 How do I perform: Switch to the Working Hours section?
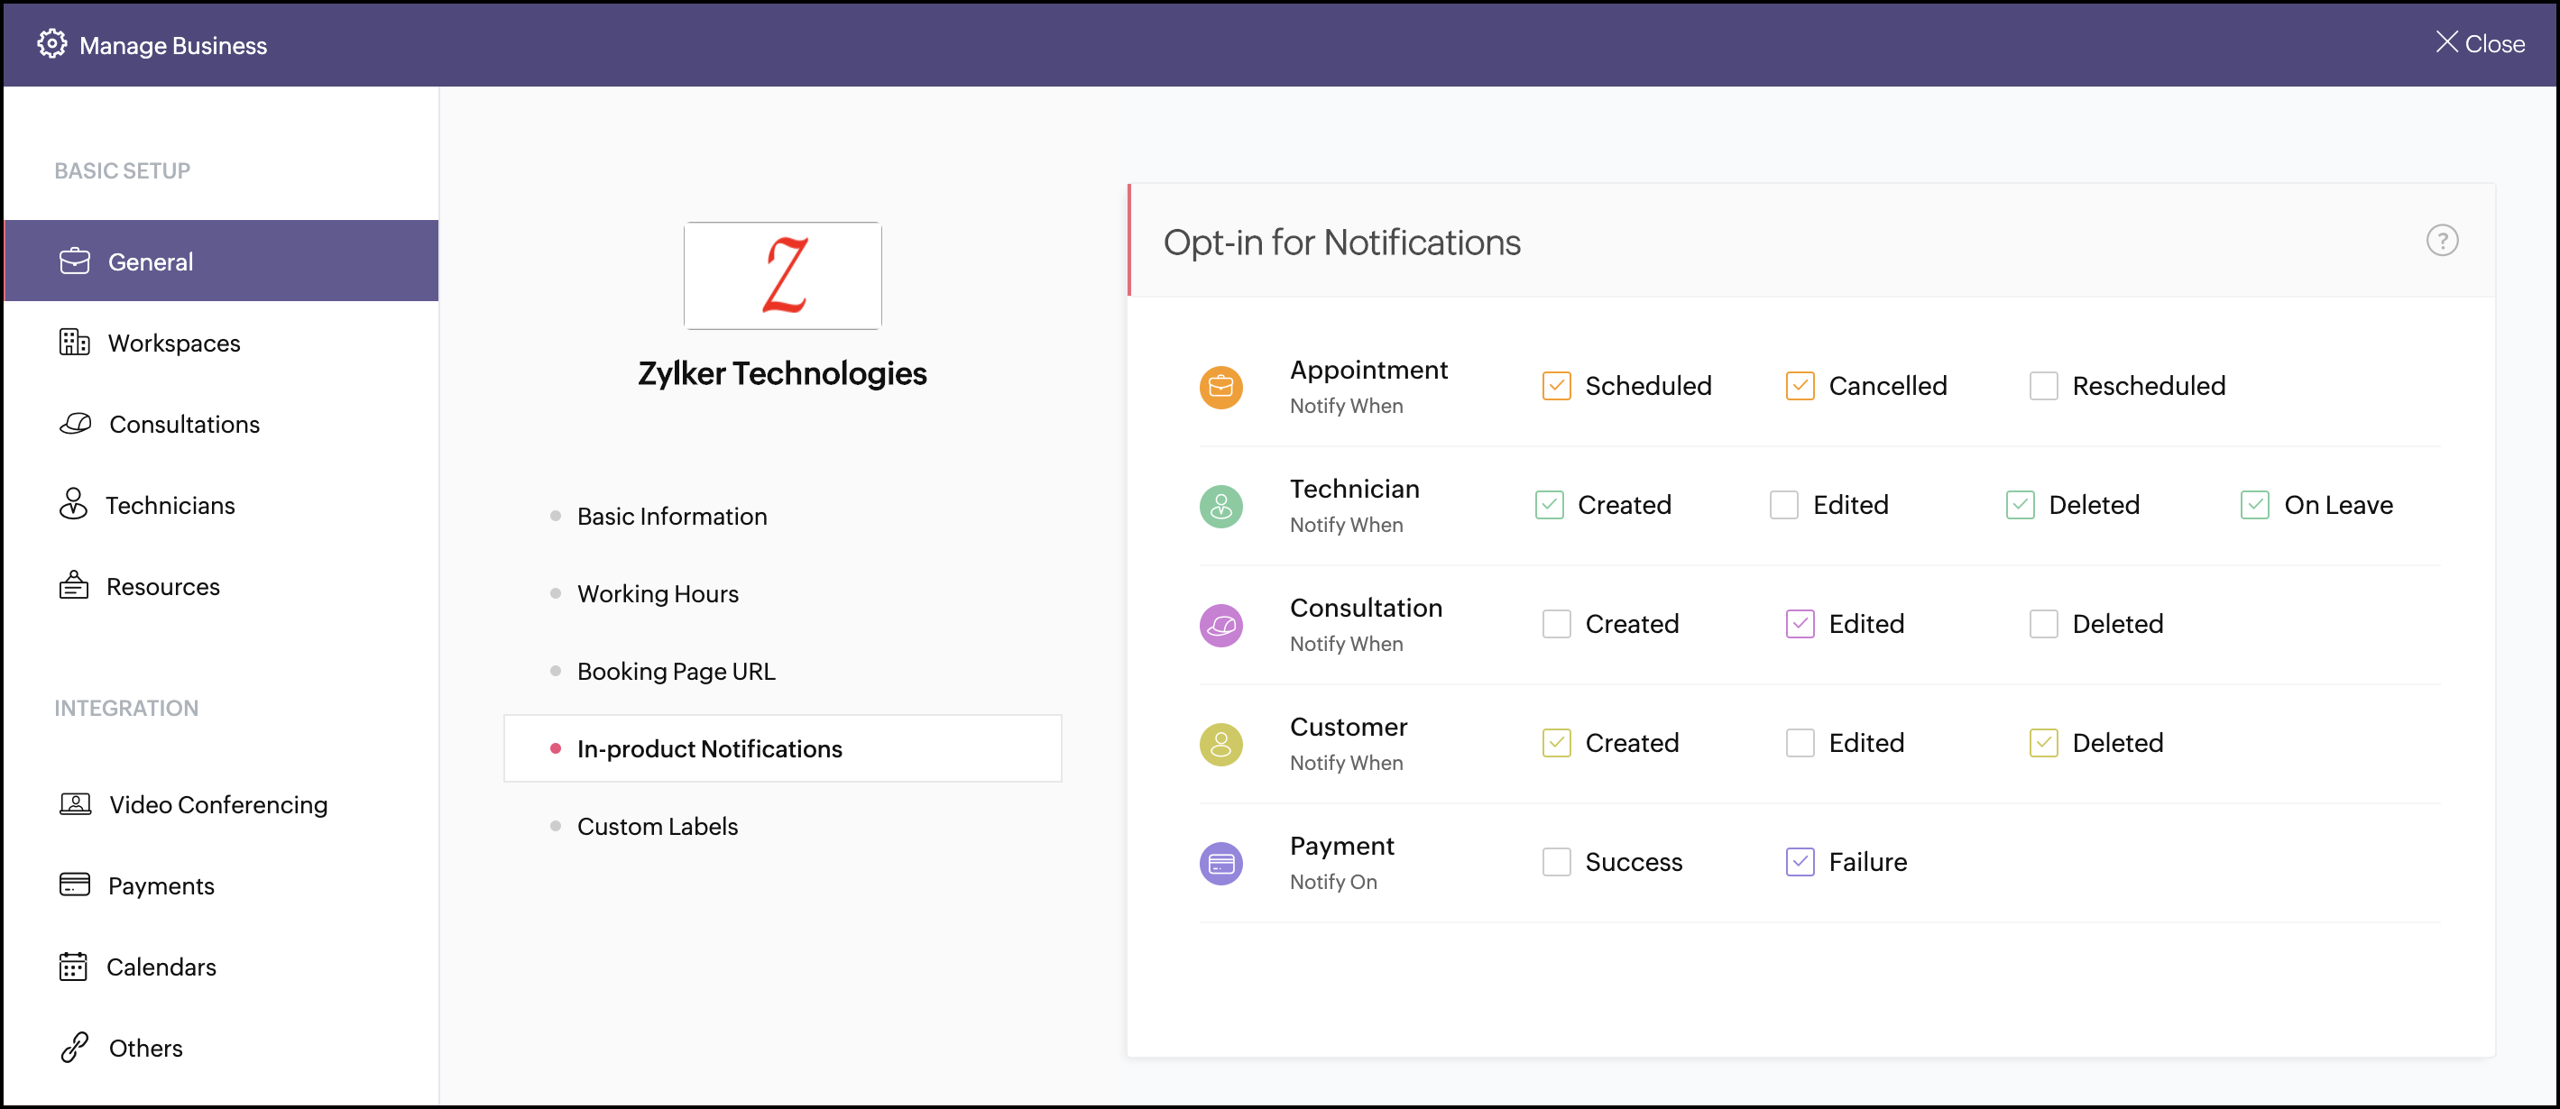coord(657,593)
